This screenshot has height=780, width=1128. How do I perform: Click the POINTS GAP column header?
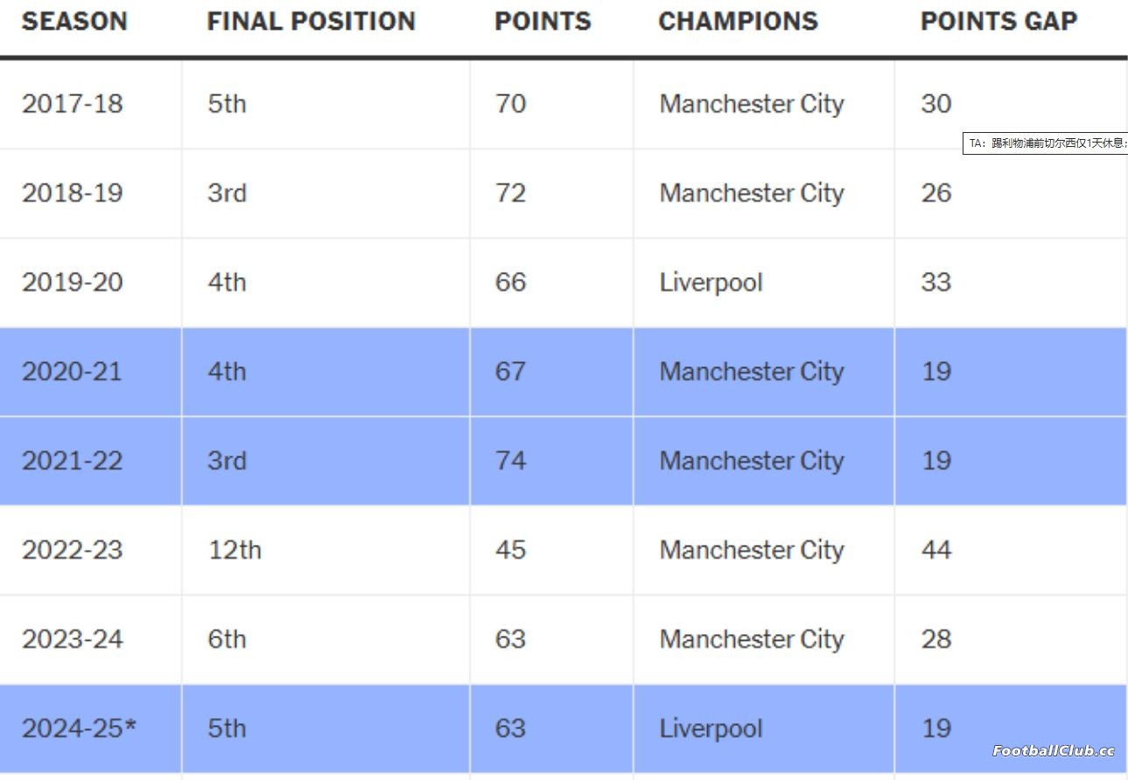(x=998, y=22)
